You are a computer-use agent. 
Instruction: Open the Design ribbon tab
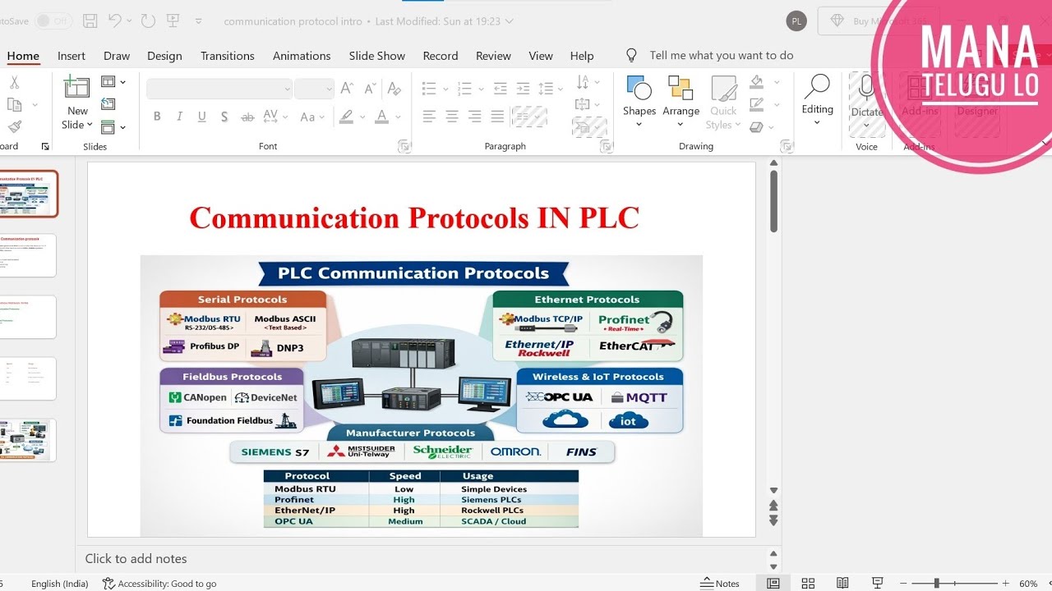(x=164, y=56)
